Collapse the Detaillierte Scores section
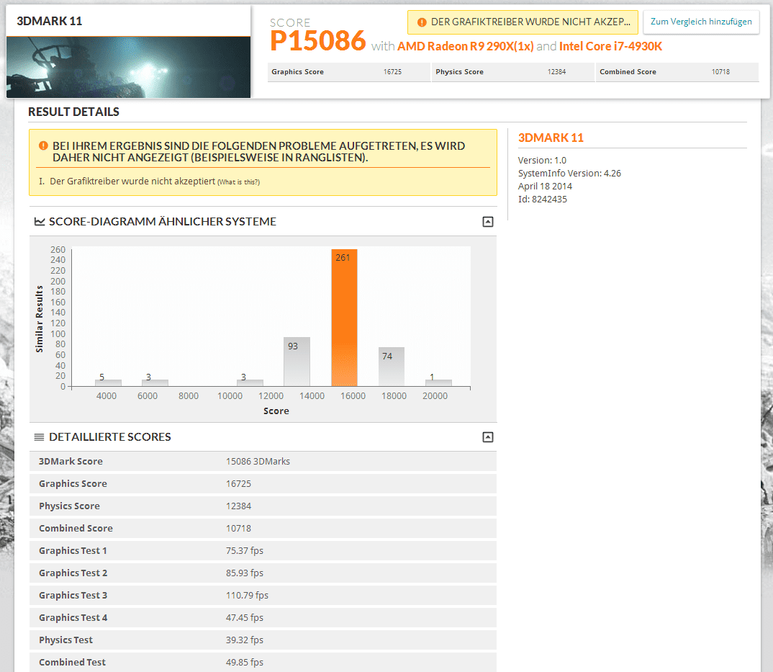The image size is (773, 672). (x=487, y=437)
